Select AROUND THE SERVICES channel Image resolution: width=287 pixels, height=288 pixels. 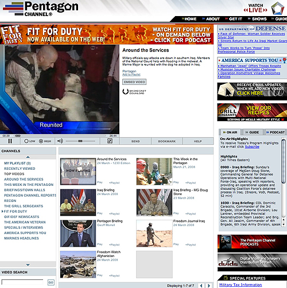(x=24, y=179)
